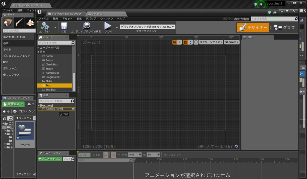Click the zoom-to-fit icon in designer

pos(196,42)
